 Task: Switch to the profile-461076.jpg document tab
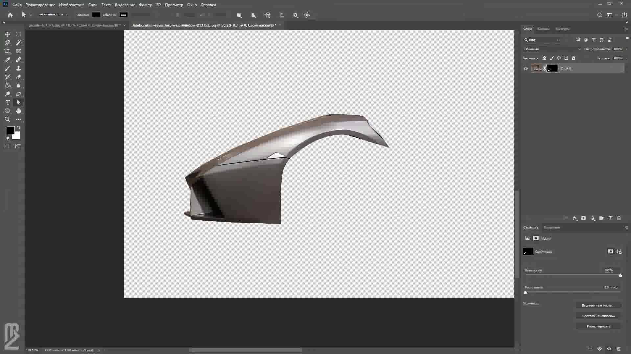(x=74, y=25)
